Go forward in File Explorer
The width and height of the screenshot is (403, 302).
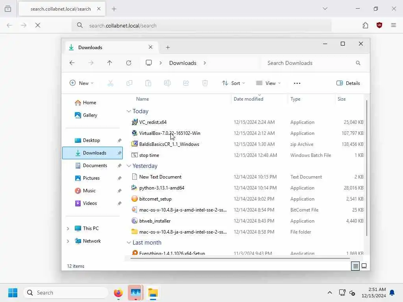[91, 63]
